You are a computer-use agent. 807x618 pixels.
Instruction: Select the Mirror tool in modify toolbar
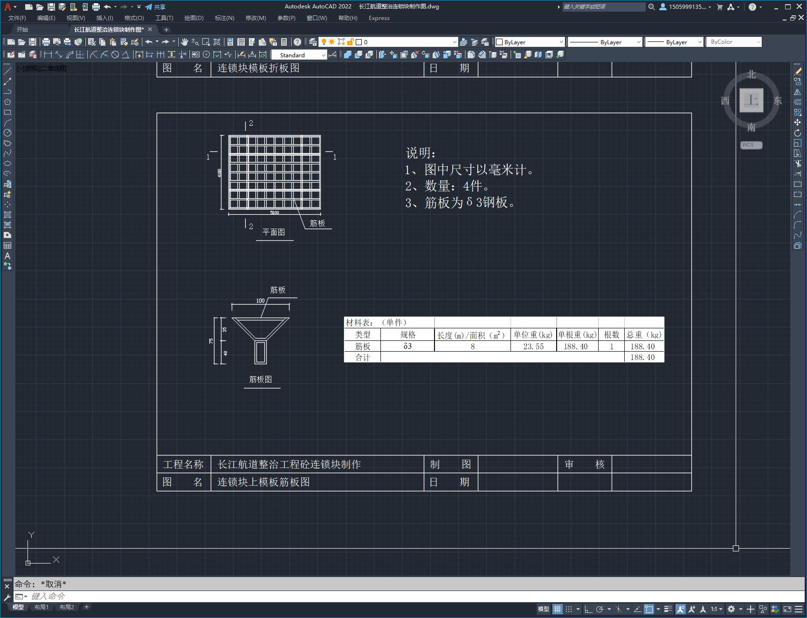pos(798,92)
